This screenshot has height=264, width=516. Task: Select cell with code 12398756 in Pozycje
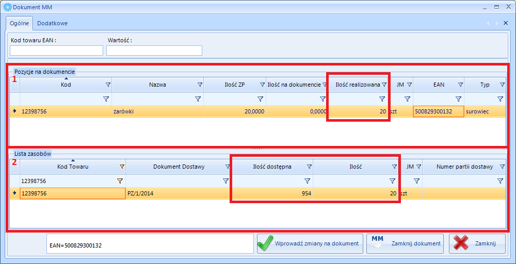pyautogui.click(x=66, y=112)
